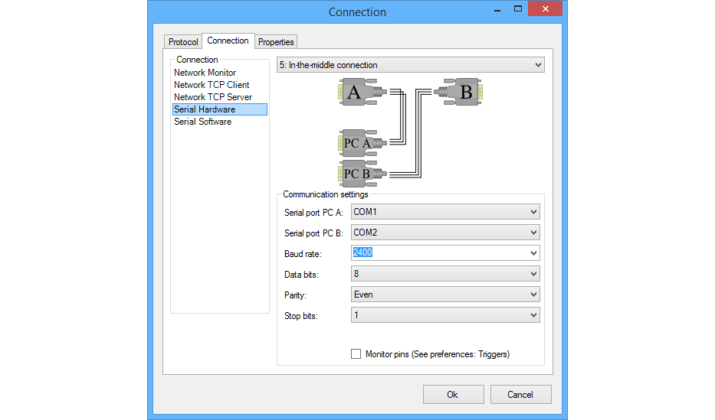
Task: Expand Serial port PC A dropdown
Action: (x=445, y=212)
